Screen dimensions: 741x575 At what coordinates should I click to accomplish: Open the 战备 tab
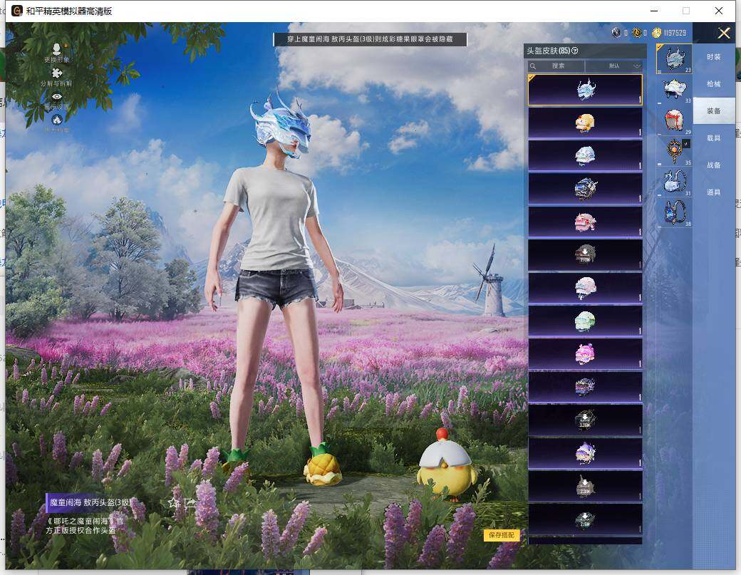pos(714,165)
